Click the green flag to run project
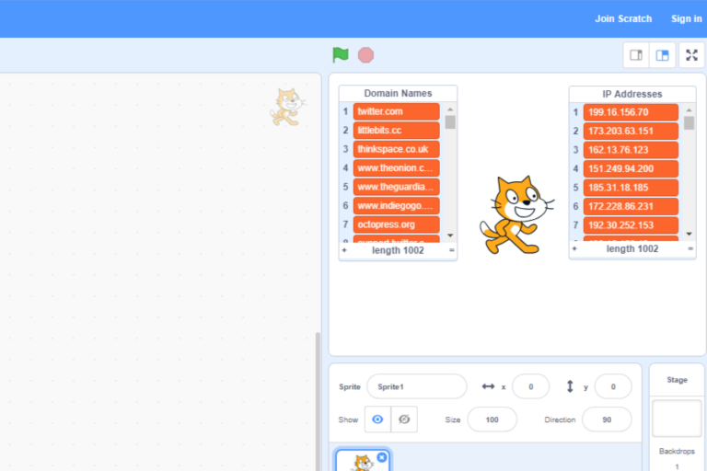The image size is (707, 471). point(341,55)
